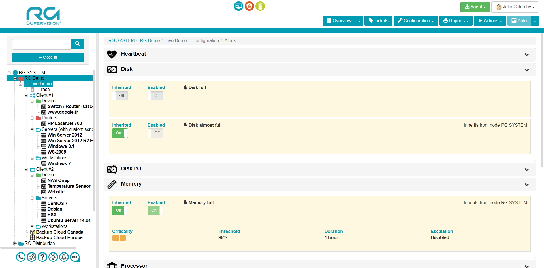Click the lightbulb ideas icon
The width and height of the screenshot is (544, 268).
(x=53, y=257)
